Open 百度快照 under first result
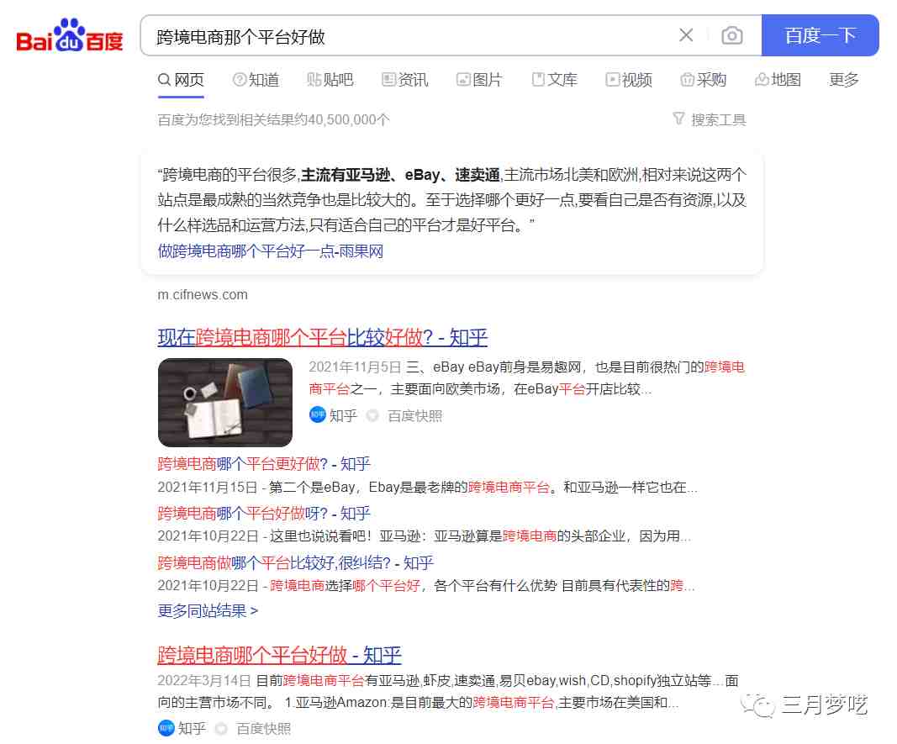The height and width of the screenshot is (744, 897). click(414, 416)
